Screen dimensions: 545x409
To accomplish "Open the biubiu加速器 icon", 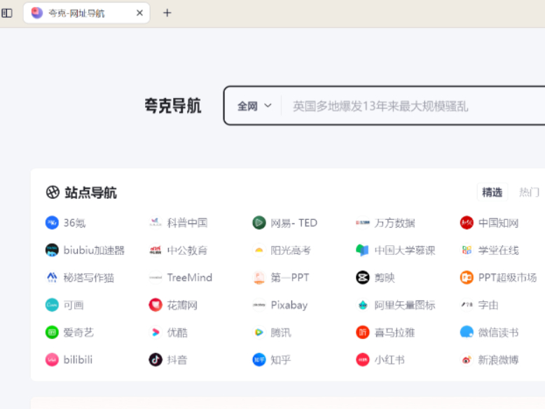I will [x=52, y=250].
